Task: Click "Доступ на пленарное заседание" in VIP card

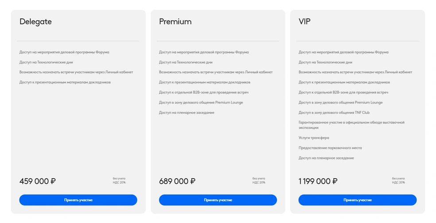Action: (x=326, y=158)
